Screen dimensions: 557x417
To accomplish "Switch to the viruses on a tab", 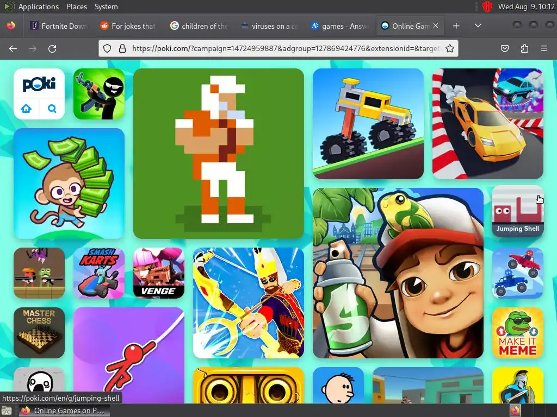I will tap(269, 26).
